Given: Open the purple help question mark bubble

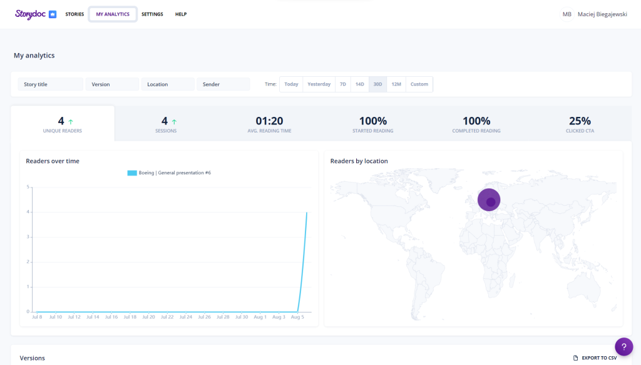Looking at the screenshot, I should coord(623,347).
